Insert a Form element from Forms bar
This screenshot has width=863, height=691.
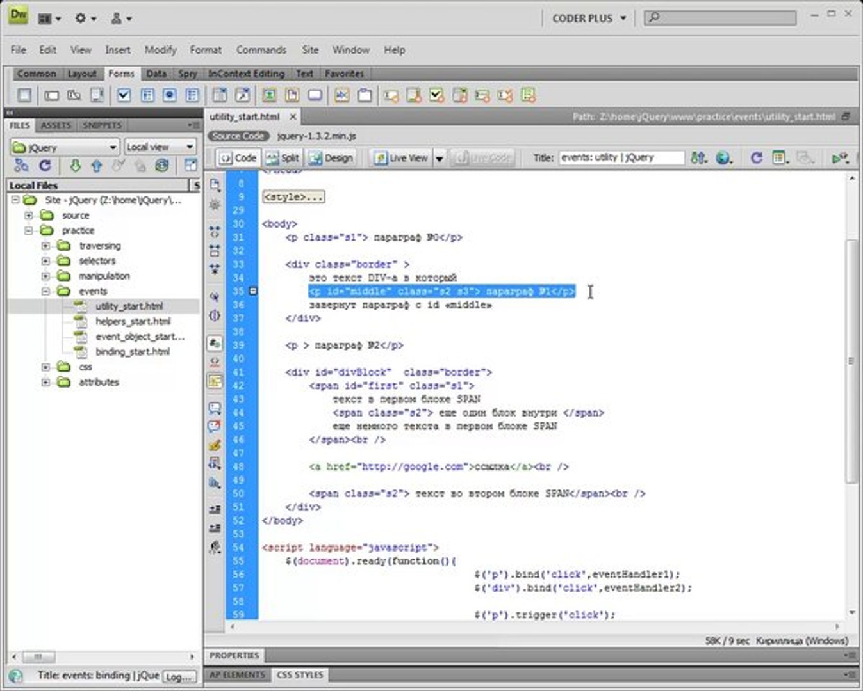point(24,95)
